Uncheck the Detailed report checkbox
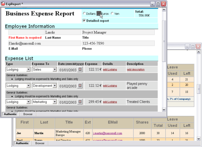 coord(84,21)
